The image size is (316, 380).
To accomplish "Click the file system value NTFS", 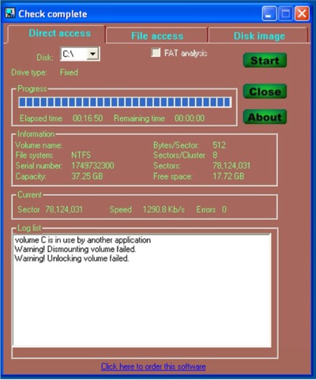I will (x=81, y=155).
